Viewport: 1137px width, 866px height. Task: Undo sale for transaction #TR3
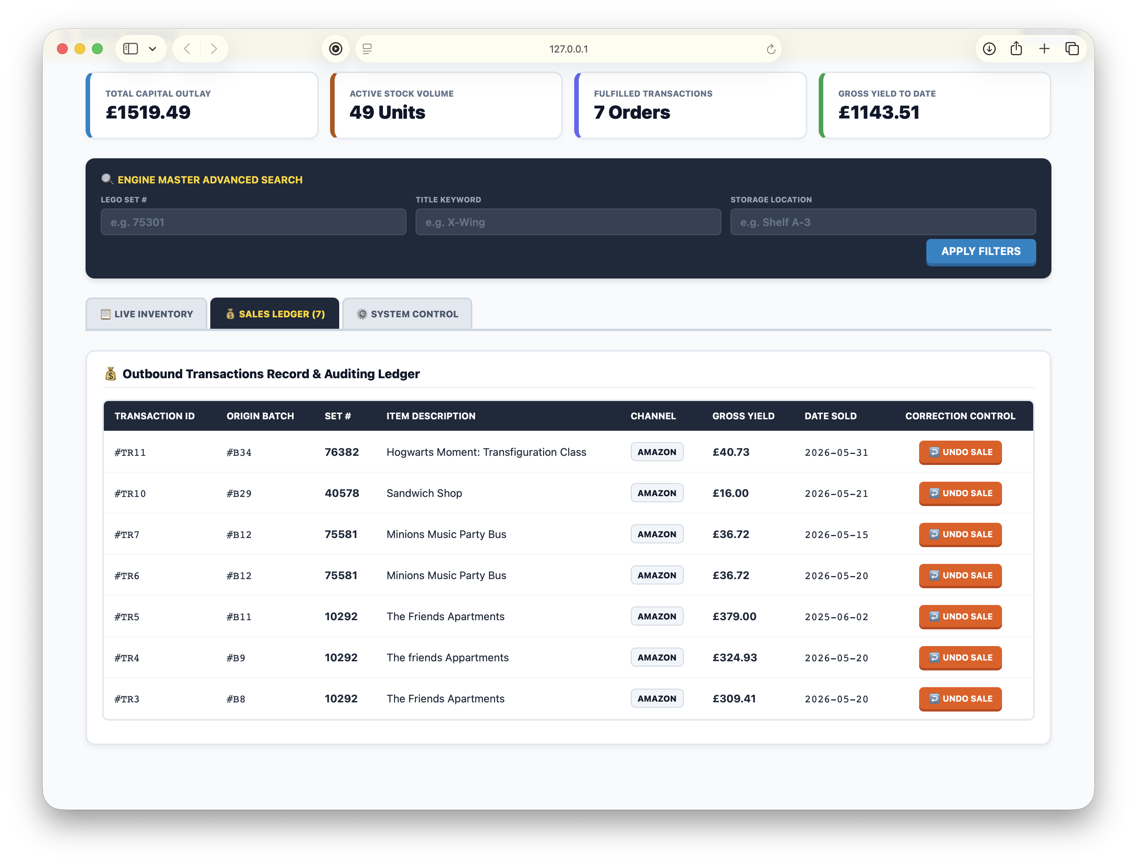(960, 699)
